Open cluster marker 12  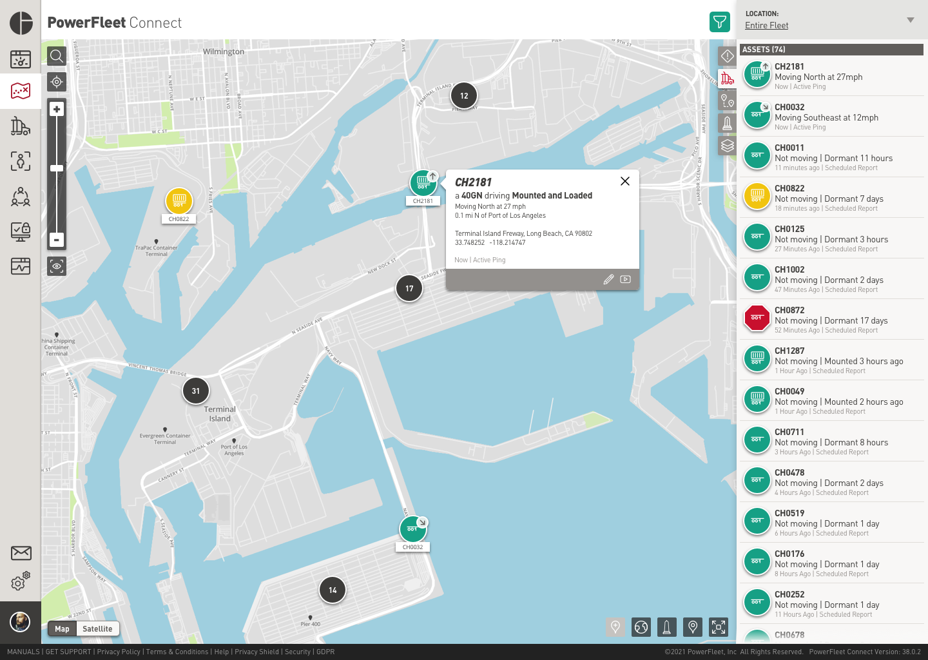[x=464, y=95]
